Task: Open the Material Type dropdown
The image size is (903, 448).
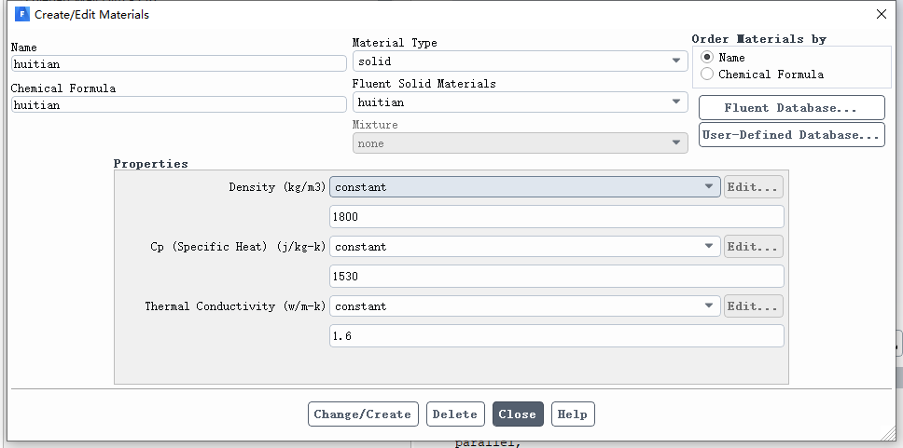Action: (x=520, y=61)
